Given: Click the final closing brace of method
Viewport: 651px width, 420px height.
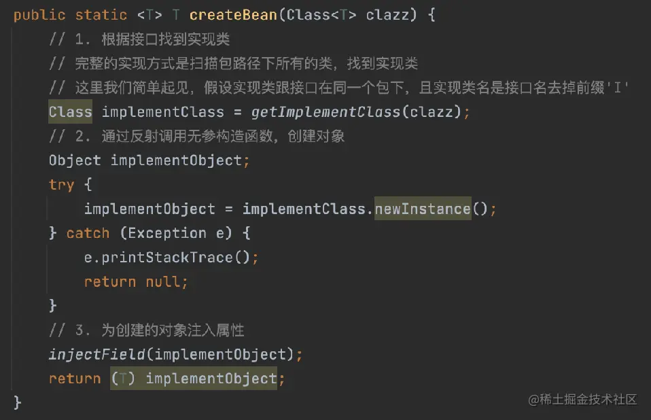Looking at the screenshot, I should (x=17, y=402).
